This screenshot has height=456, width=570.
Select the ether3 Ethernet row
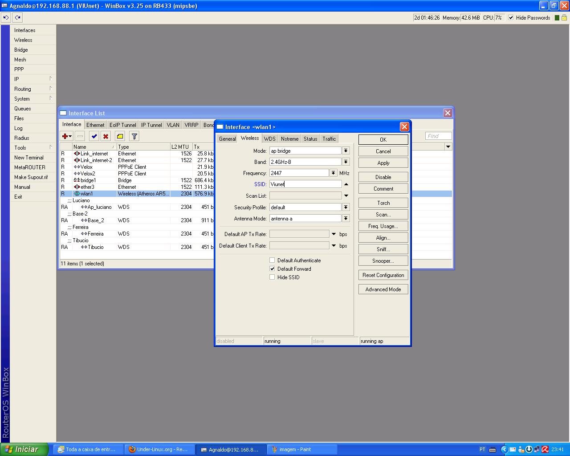click(137, 187)
